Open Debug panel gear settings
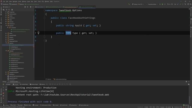Image resolution: width=192 pixels, height=108 pixels. [186, 82]
